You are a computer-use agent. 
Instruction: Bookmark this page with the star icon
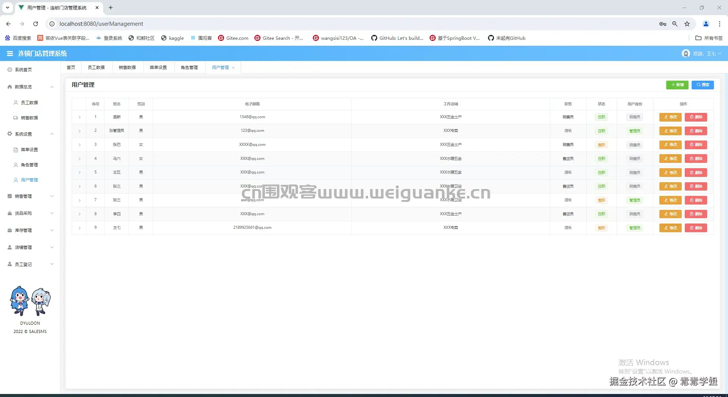(687, 24)
